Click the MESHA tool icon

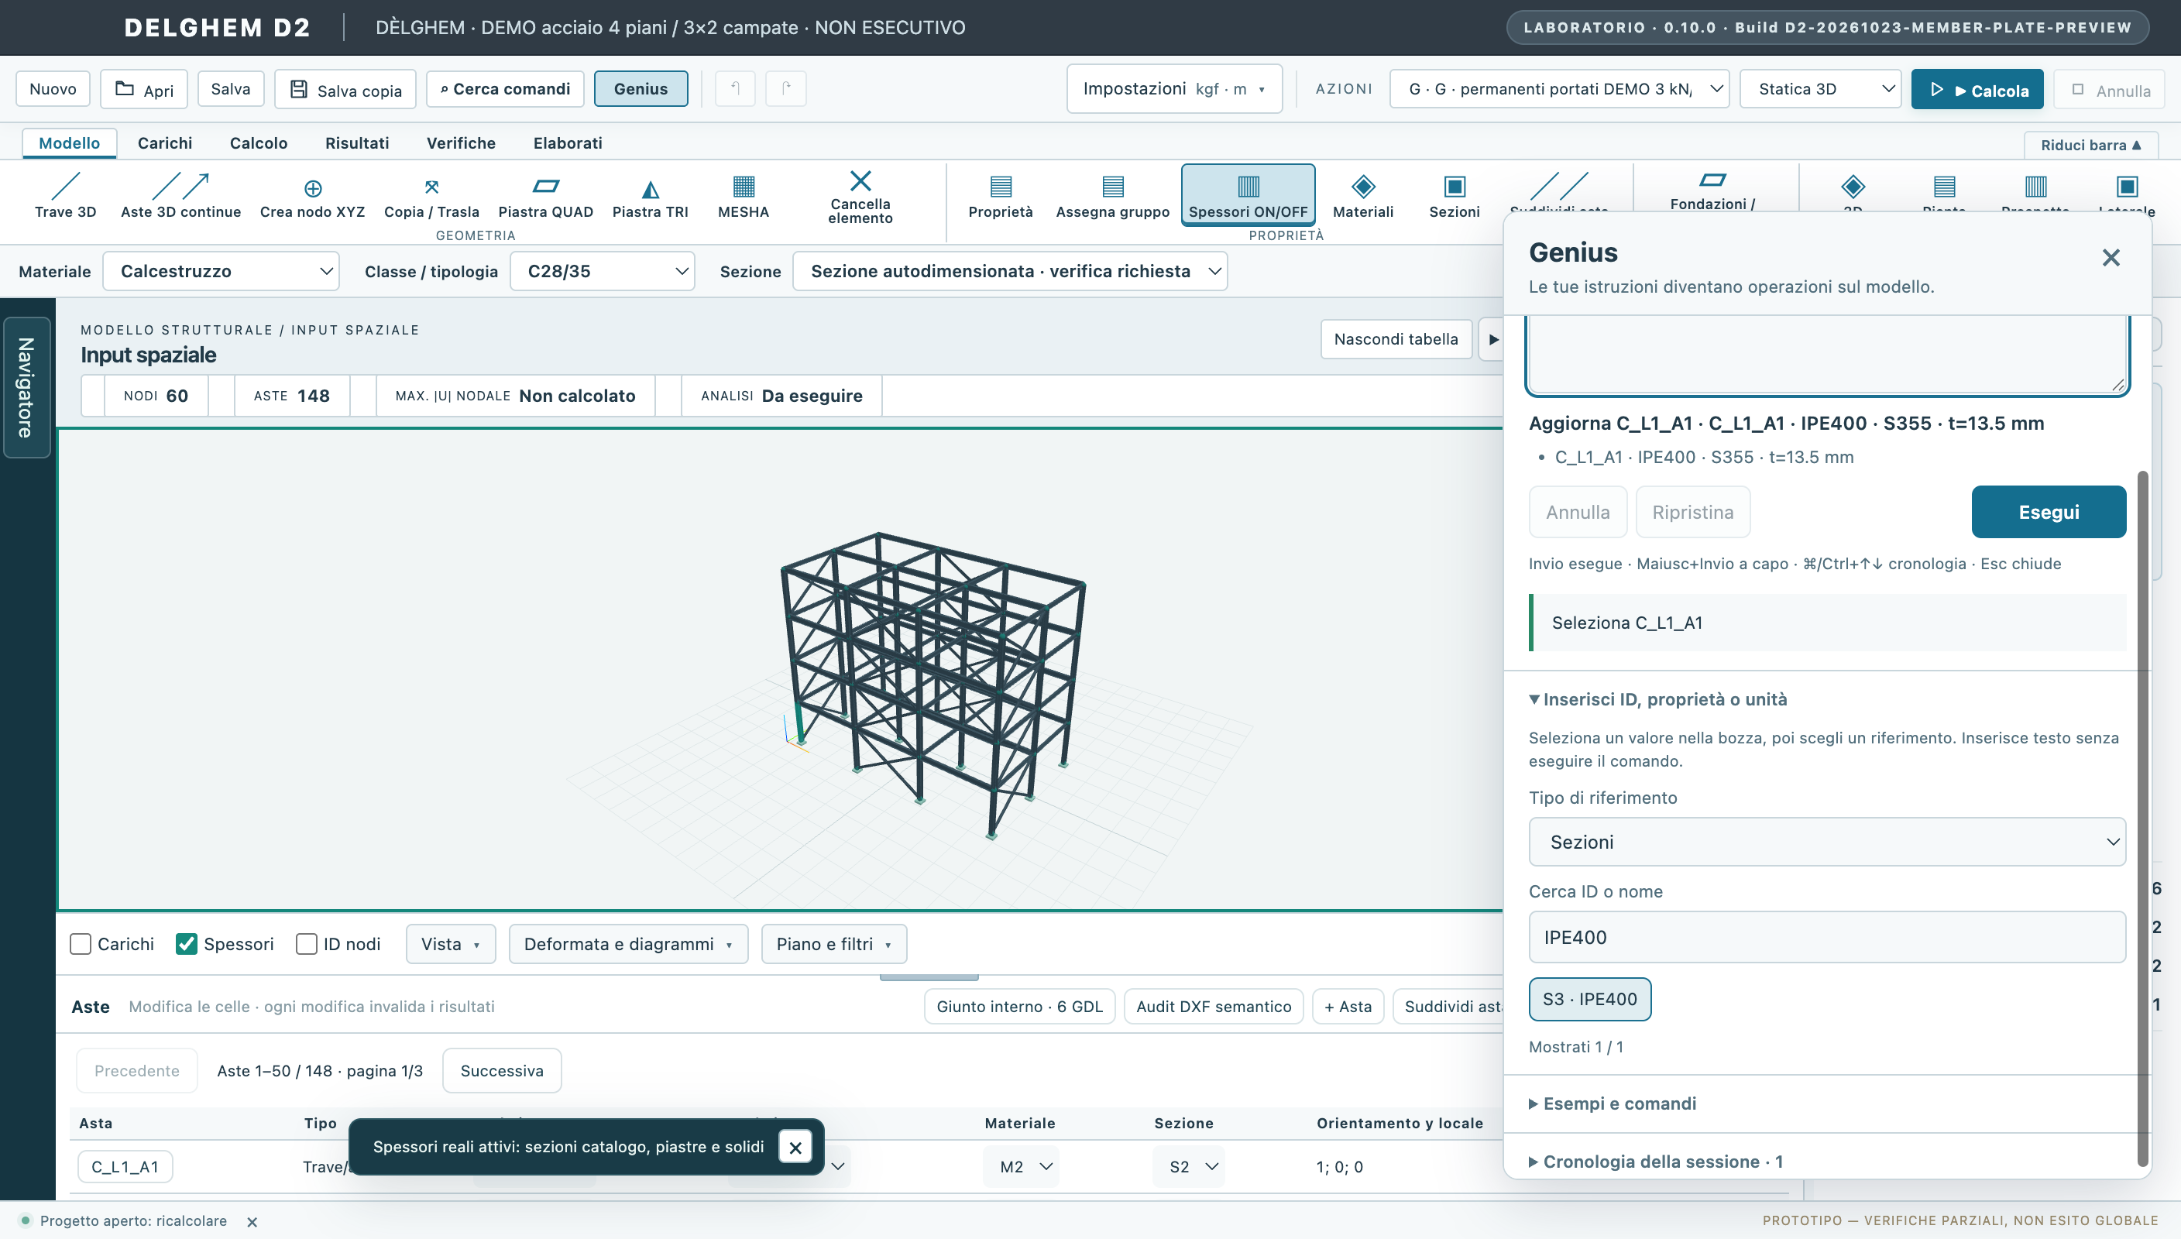tap(744, 187)
